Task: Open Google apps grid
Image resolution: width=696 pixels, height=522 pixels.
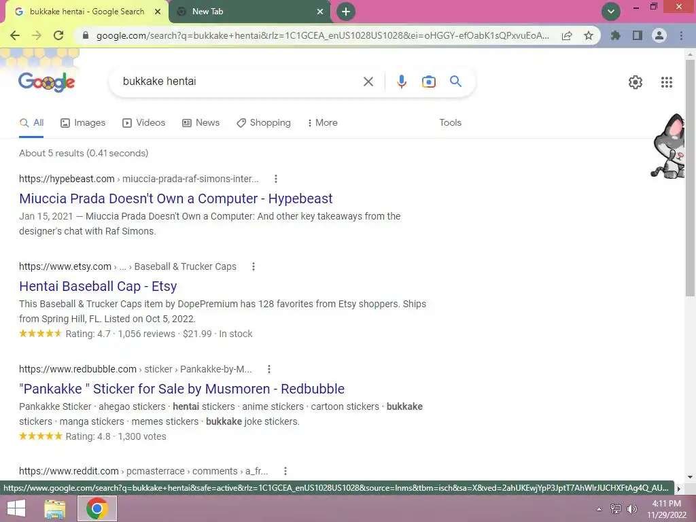Action: click(x=667, y=82)
